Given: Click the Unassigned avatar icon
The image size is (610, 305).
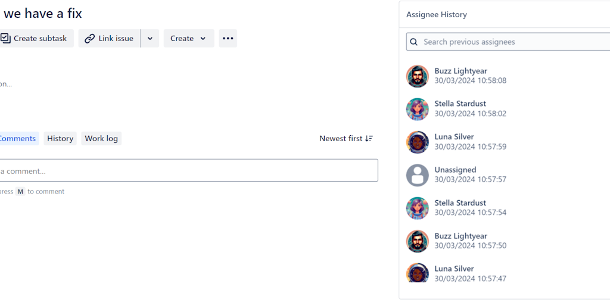Looking at the screenshot, I should 418,175.
